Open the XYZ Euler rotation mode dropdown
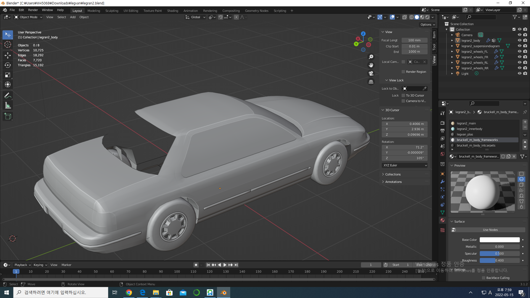Viewport: 530px width, 298px height. point(405,165)
